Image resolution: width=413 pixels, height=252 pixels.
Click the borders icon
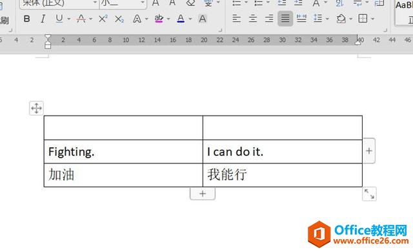[363, 19]
